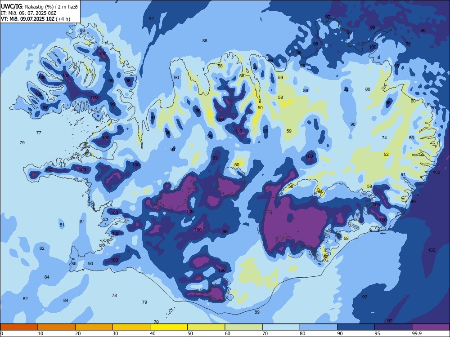
Task: Click the legend tick label '30'
Action: pos(115,333)
